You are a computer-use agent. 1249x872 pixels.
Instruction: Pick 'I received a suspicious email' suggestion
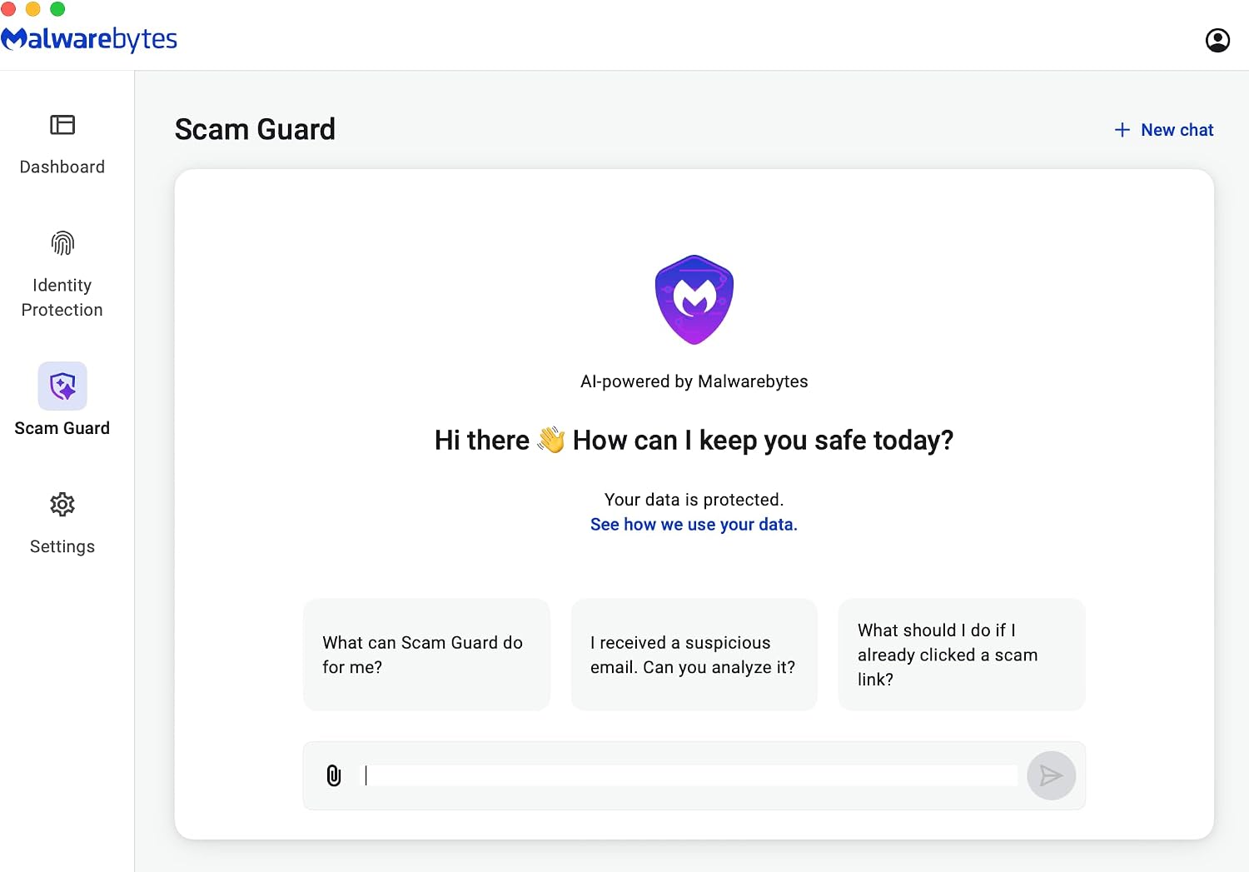click(x=694, y=655)
